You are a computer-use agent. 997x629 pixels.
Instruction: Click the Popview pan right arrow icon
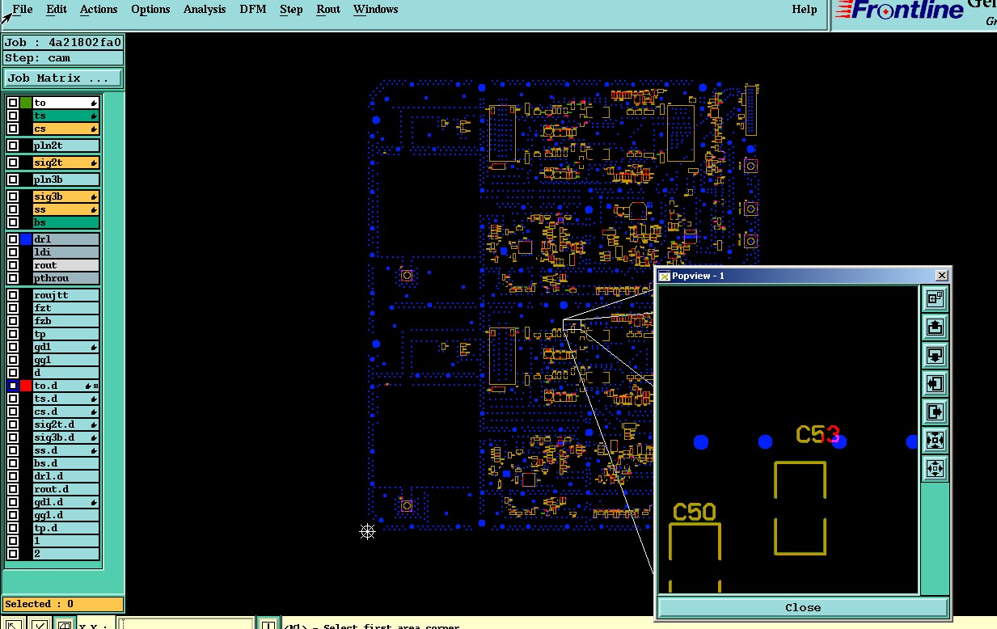click(x=936, y=412)
